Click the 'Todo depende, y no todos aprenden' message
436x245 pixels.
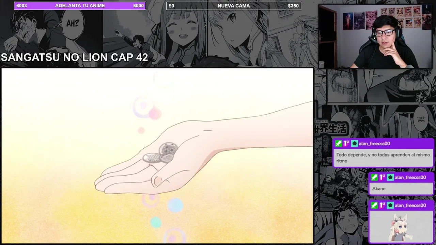tap(383, 158)
